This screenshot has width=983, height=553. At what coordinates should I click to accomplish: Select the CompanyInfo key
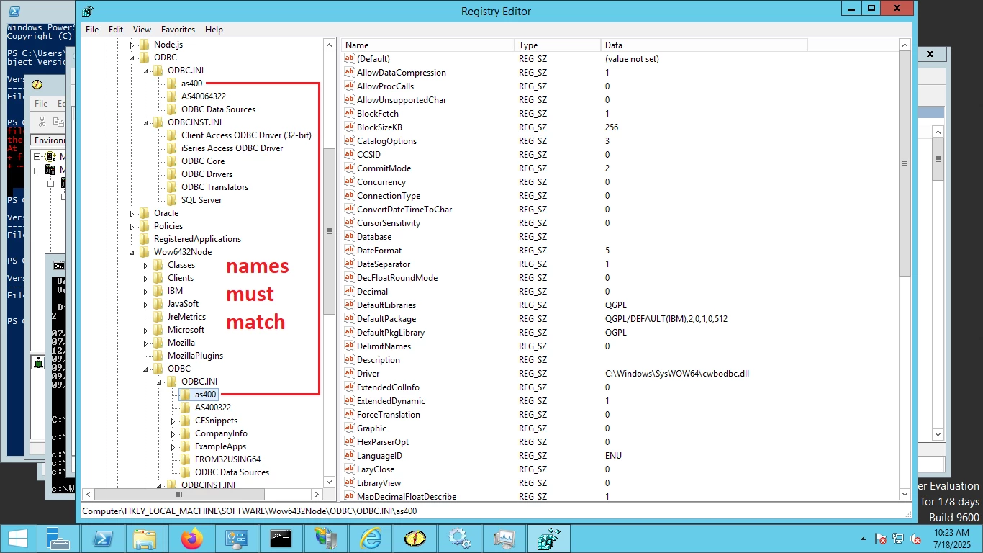(221, 433)
